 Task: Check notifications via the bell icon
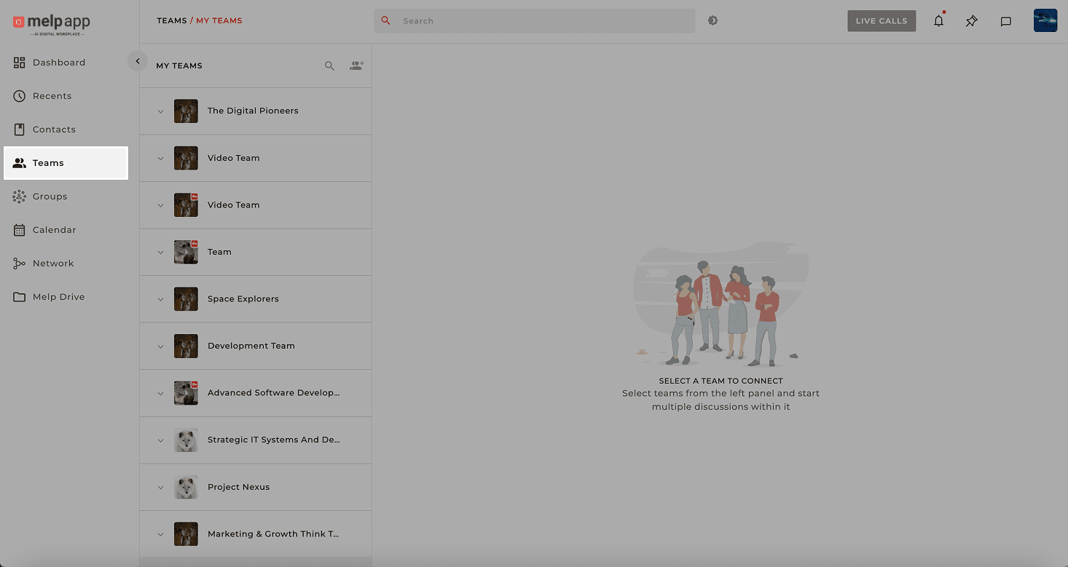pos(938,21)
